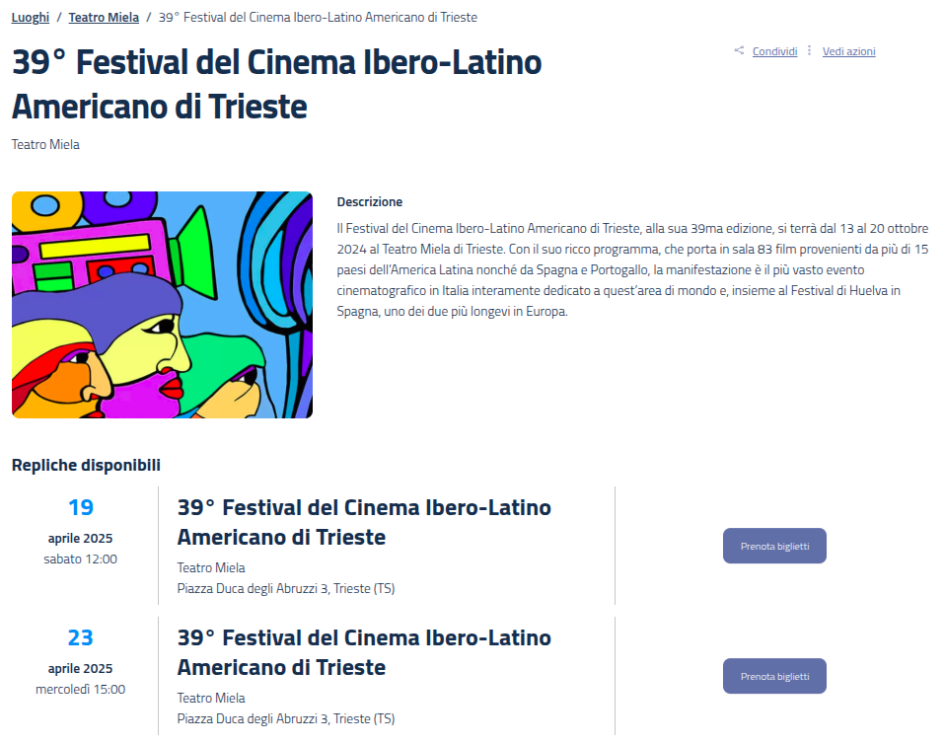Click the main festival page heading

click(x=276, y=84)
